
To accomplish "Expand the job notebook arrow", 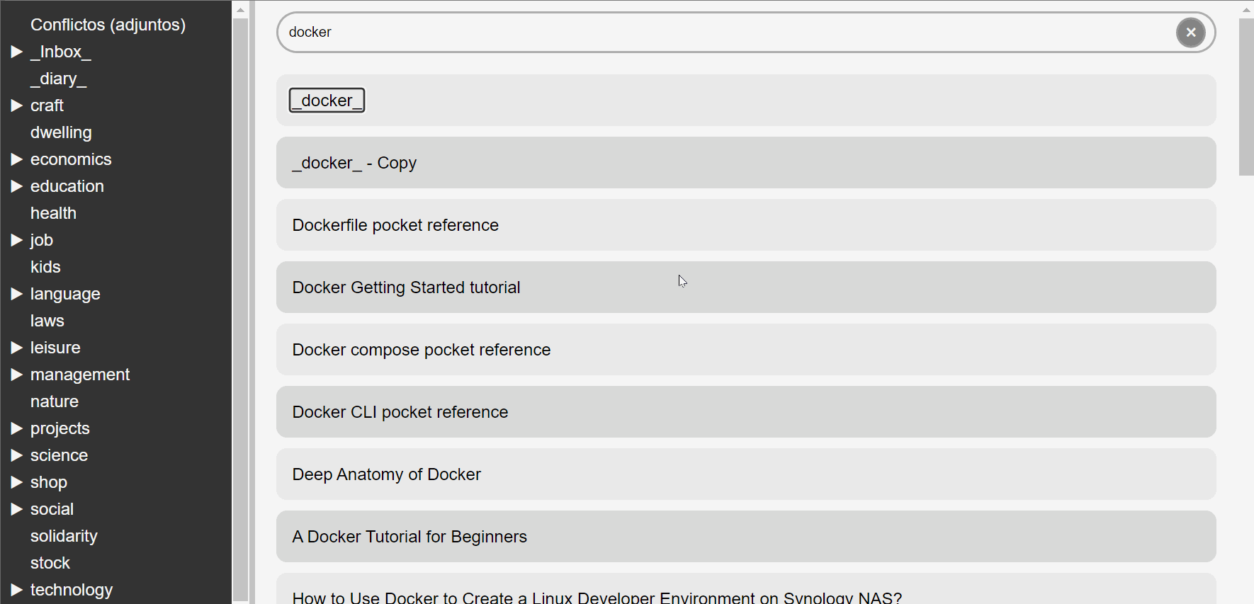I will [17, 240].
